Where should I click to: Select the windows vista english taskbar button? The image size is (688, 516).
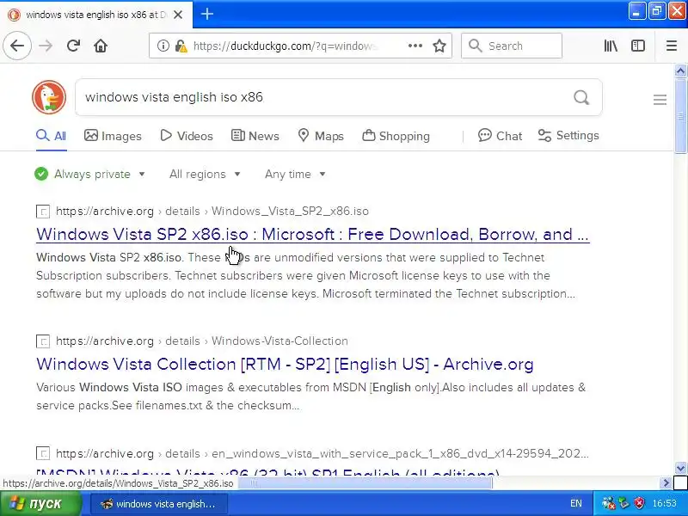click(x=159, y=504)
